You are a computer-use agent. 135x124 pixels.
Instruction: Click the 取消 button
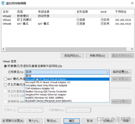click(x=90, y=121)
